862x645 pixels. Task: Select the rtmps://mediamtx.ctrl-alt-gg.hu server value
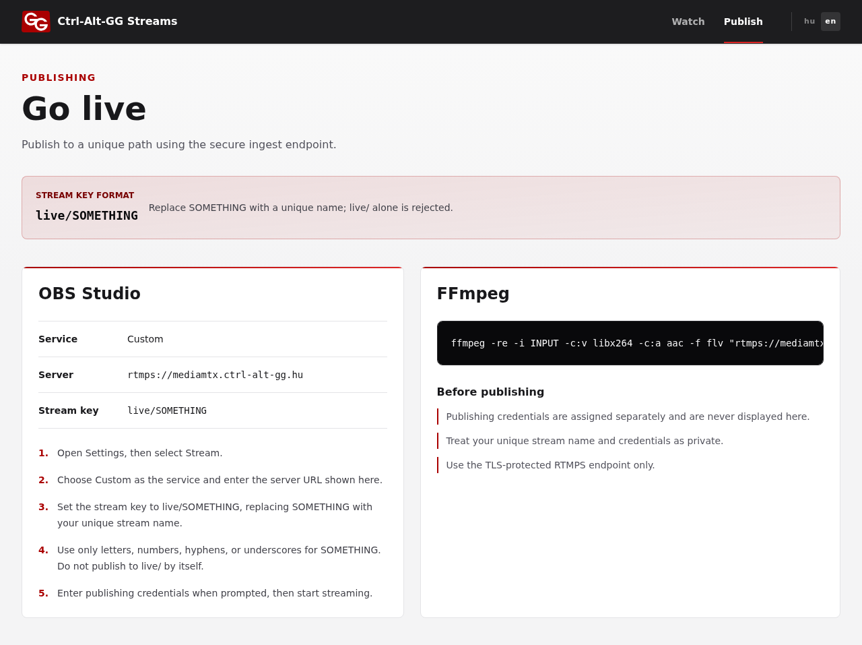click(x=215, y=375)
